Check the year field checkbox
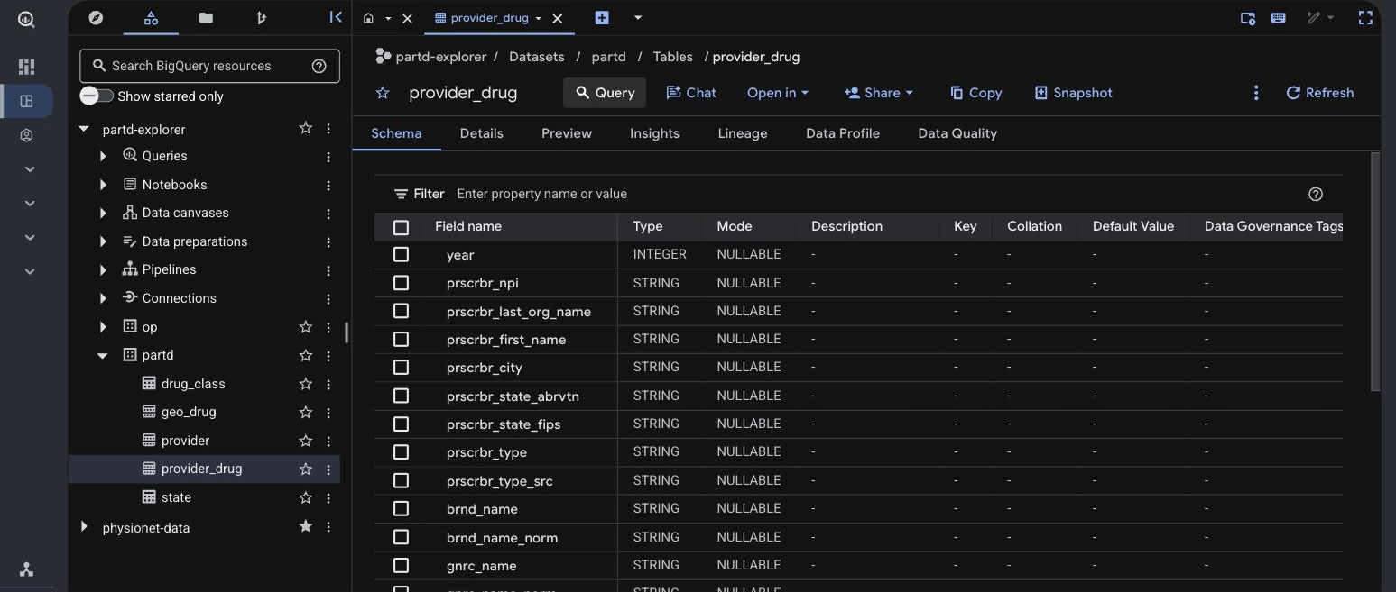Viewport: 1396px width, 592px height. pos(402,255)
